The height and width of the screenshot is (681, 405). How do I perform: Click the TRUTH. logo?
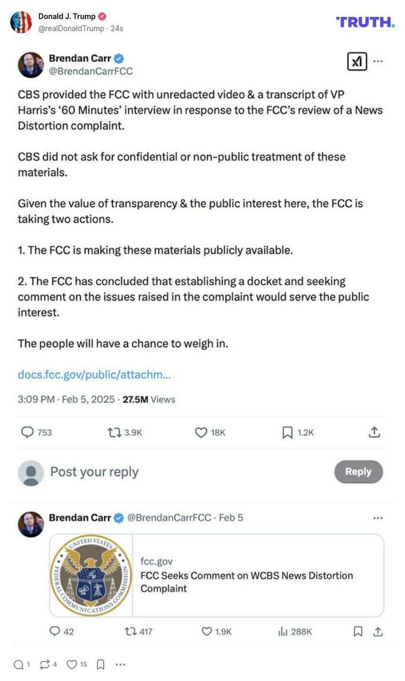[x=365, y=22]
